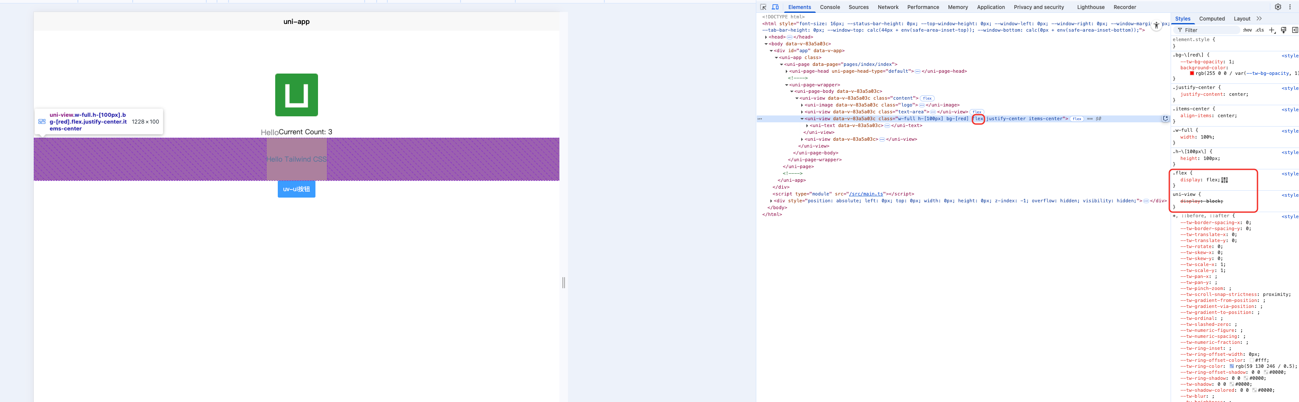Click the 'Current Count: 3' text
The image size is (1299, 402).
[306, 132]
